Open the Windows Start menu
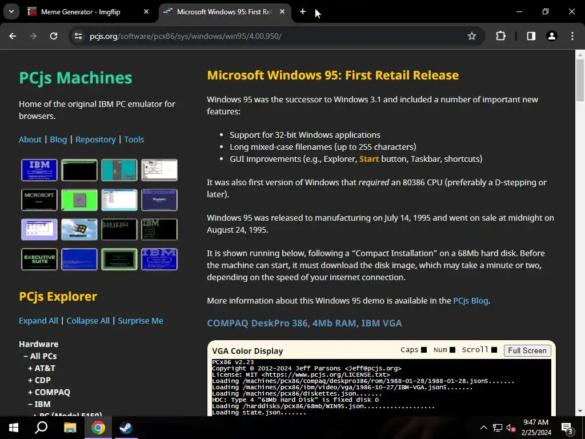Screen dimensions: 585x439 14,428
